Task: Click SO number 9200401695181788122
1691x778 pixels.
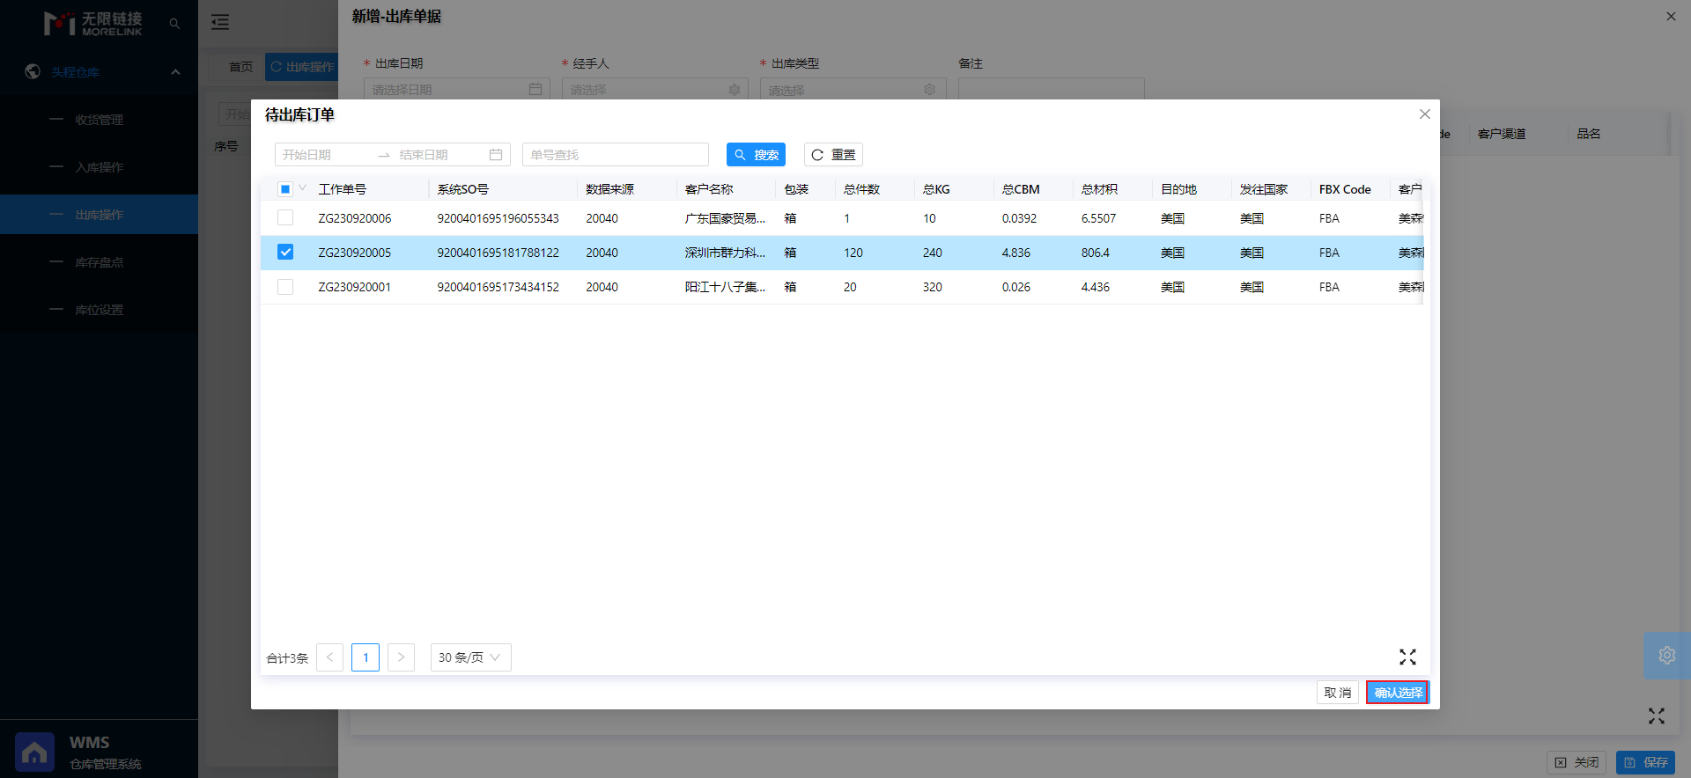Action: pos(498,253)
